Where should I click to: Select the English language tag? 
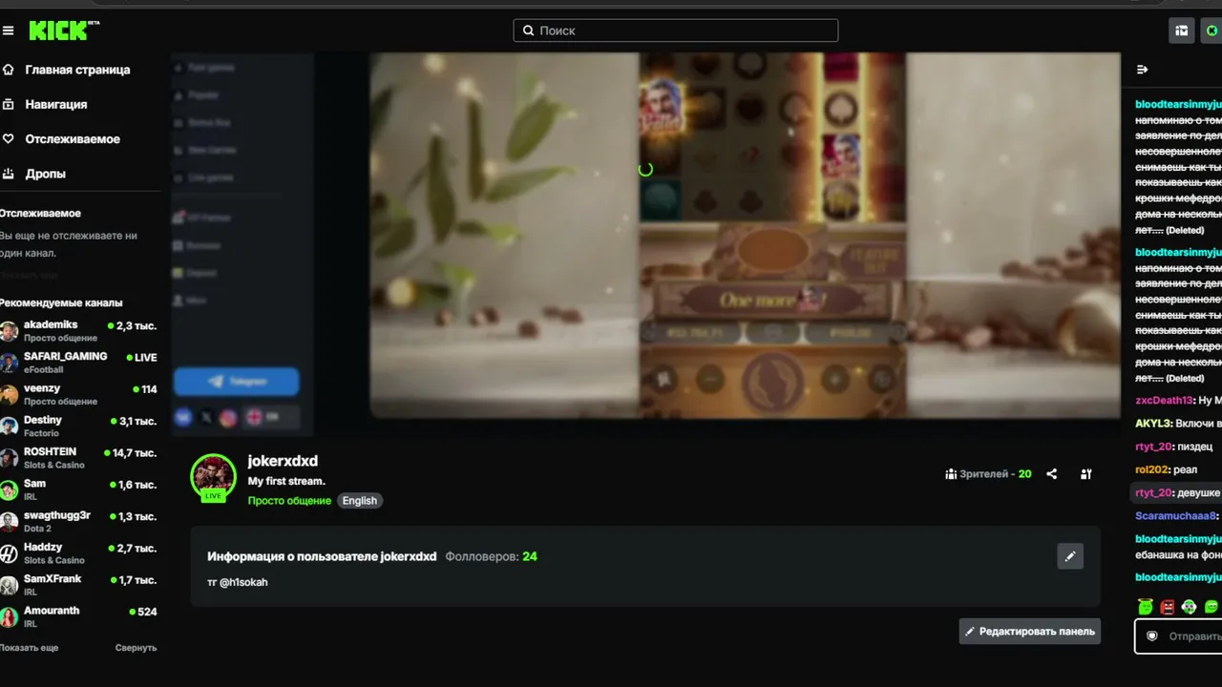coord(360,501)
